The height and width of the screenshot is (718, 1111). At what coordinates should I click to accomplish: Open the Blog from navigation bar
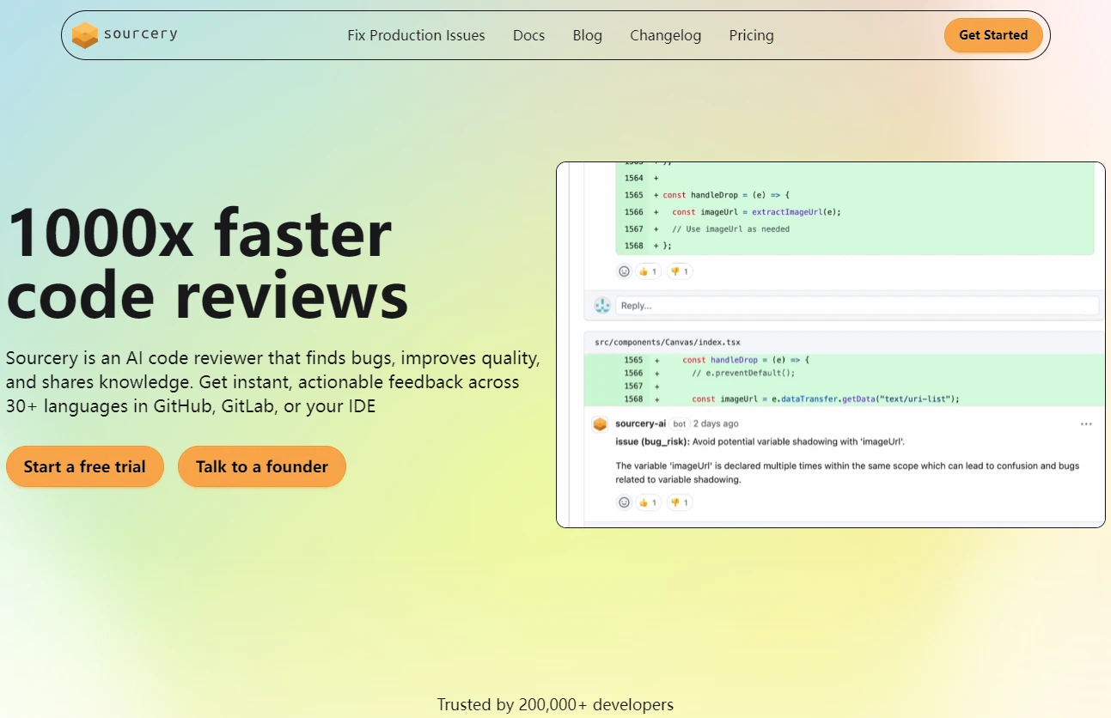click(587, 35)
